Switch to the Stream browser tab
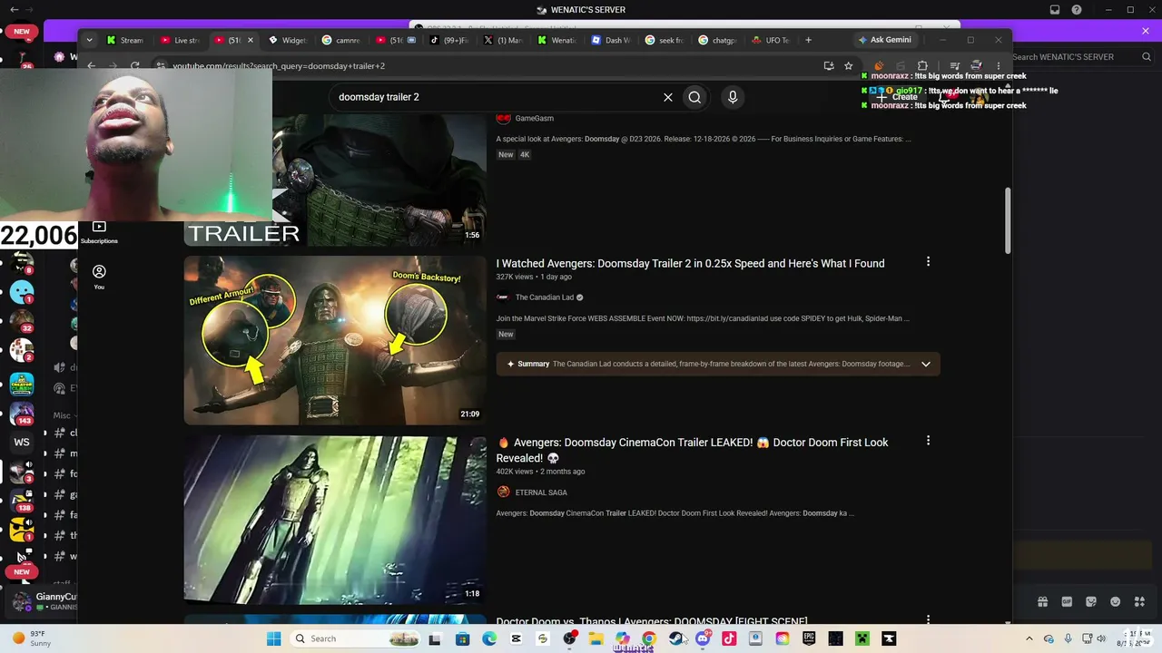Screen dimensions: 1162x653 coord(125,40)
